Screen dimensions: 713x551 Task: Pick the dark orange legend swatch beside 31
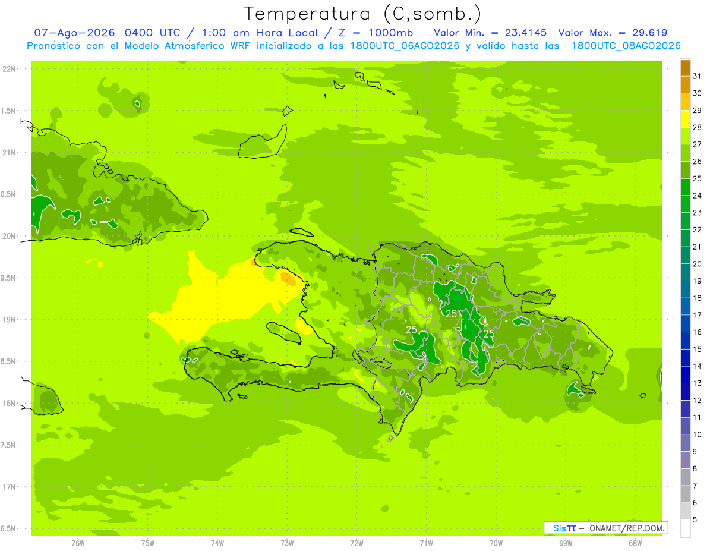tap(685, 68)
